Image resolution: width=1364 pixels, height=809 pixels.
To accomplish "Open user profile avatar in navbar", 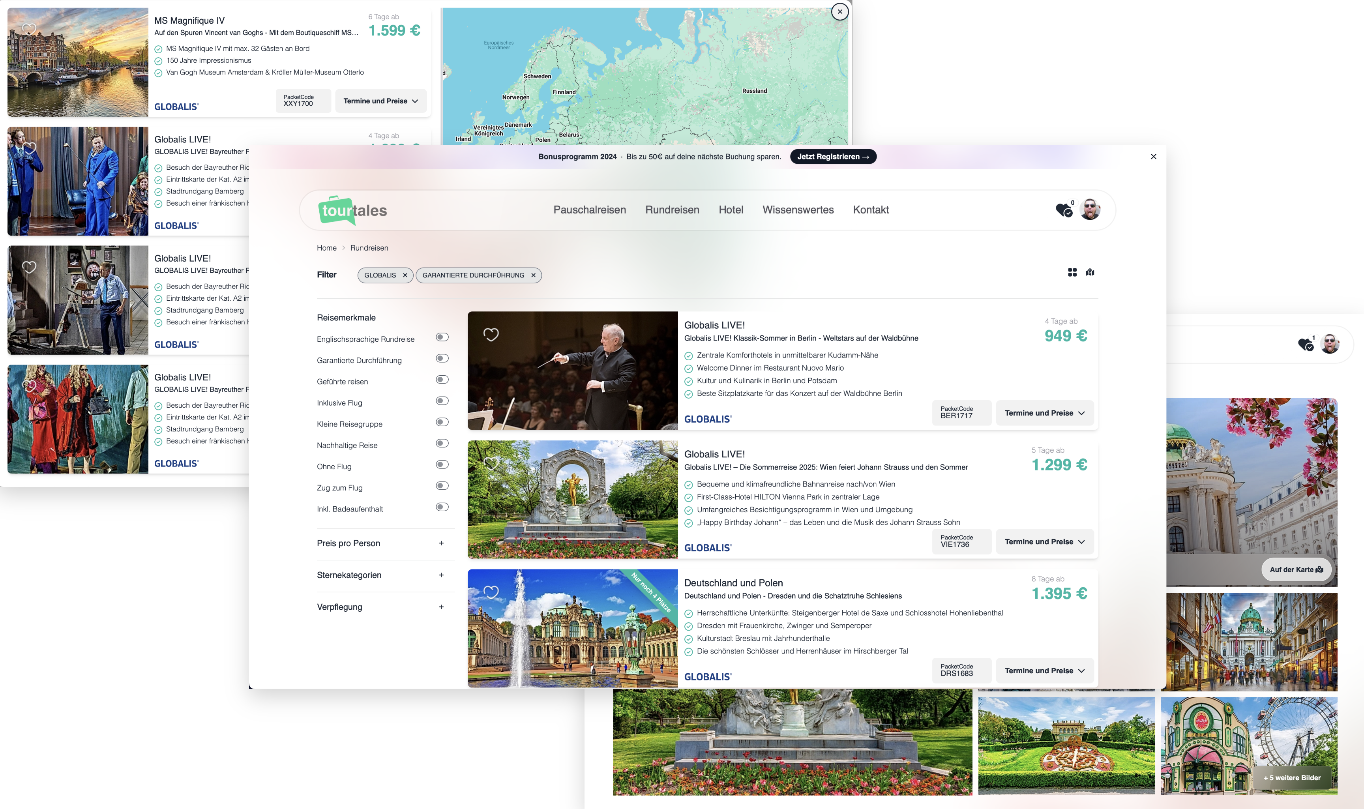I will coord(1090,210).
